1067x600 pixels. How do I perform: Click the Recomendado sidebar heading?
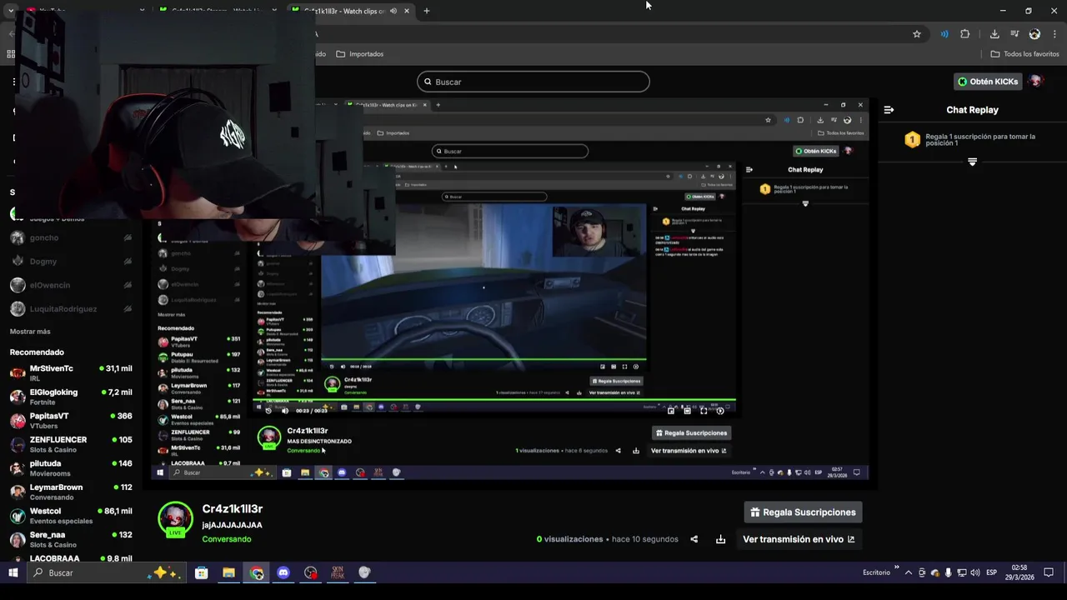37,352
